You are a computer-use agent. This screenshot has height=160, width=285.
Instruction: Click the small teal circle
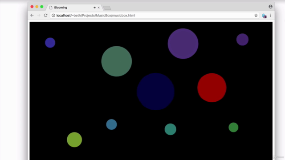[170, 129]
